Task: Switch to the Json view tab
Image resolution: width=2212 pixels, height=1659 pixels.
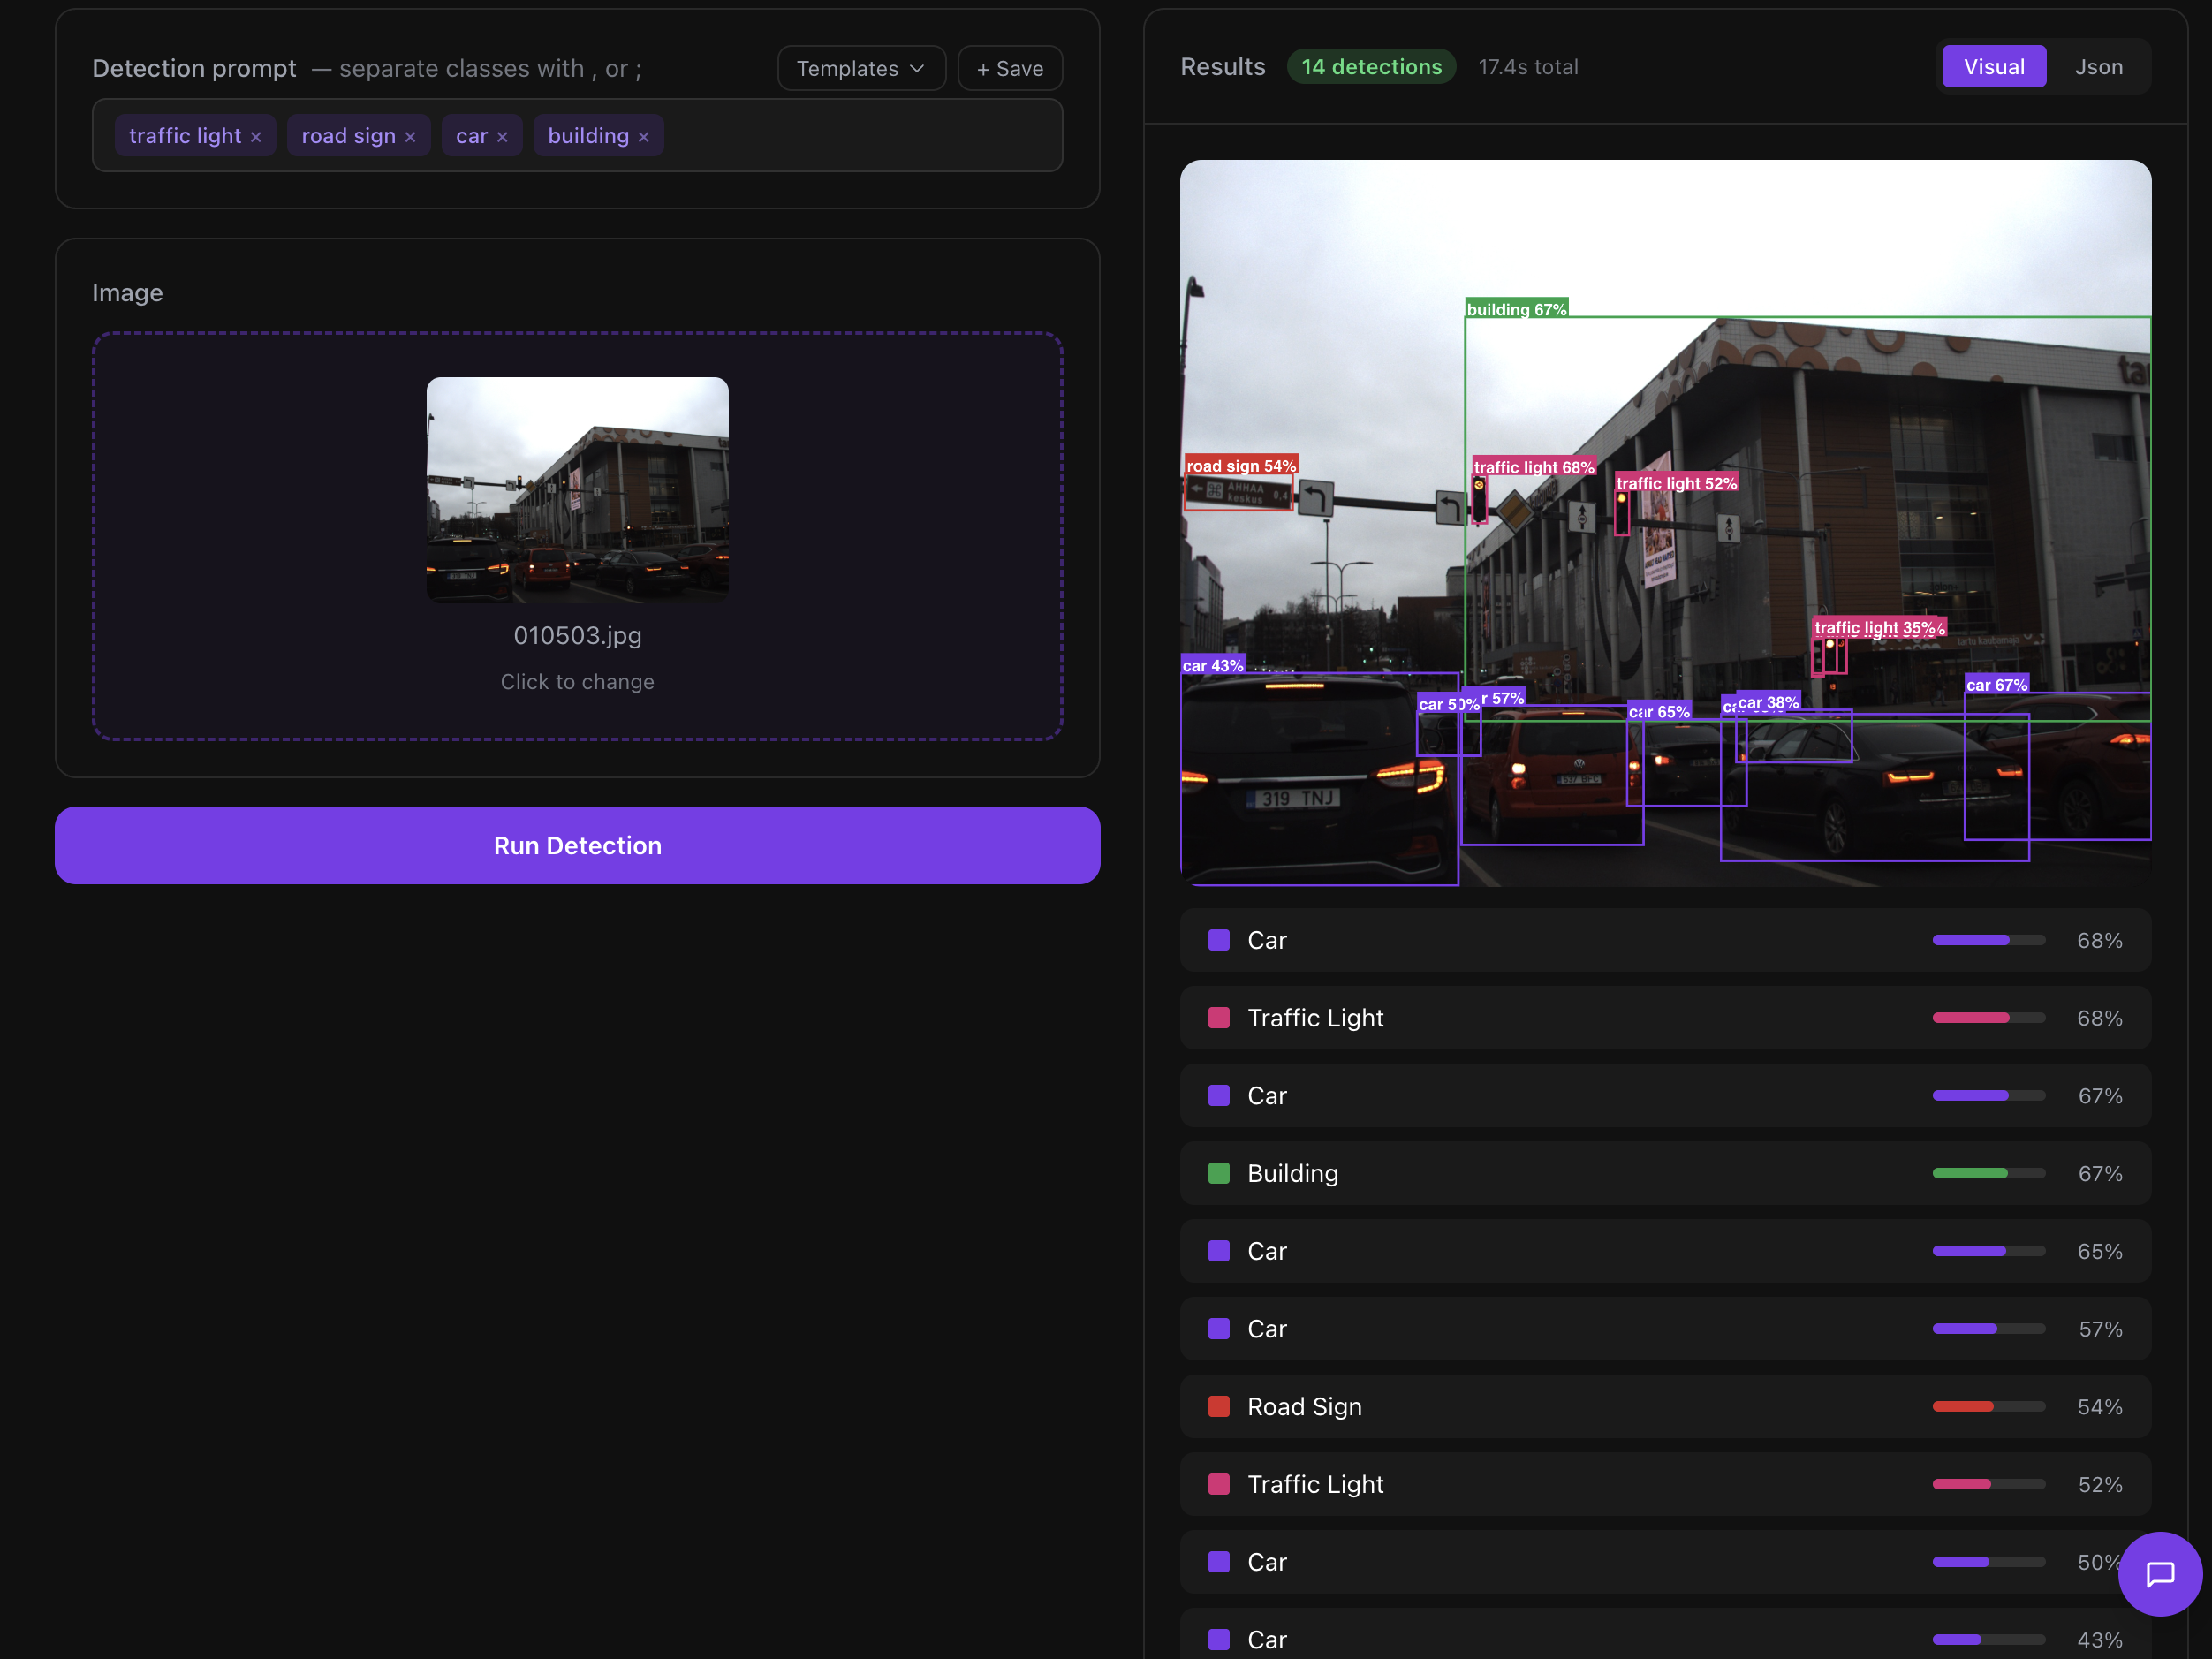Action: point(2098,67)
